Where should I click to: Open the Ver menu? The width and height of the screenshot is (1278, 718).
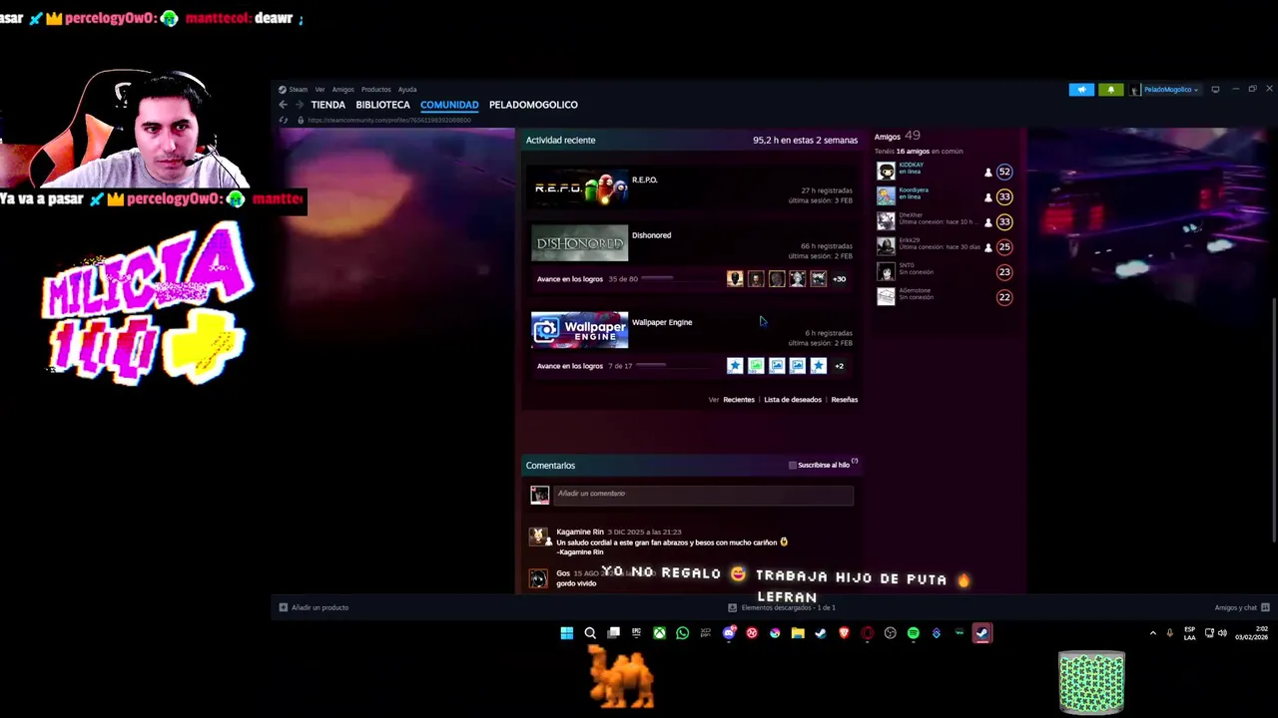(x=319, y=90)
